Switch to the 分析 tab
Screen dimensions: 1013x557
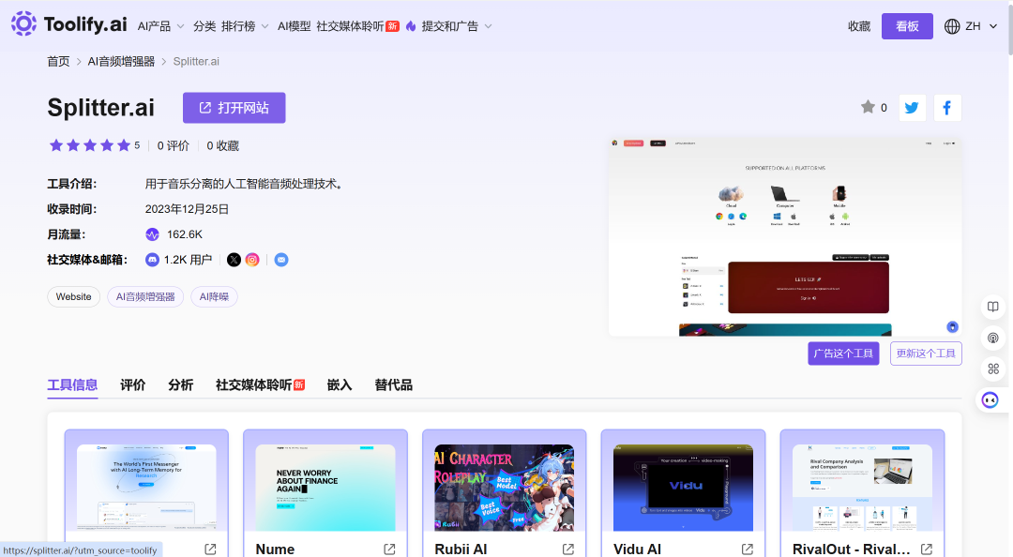(181, 385)
